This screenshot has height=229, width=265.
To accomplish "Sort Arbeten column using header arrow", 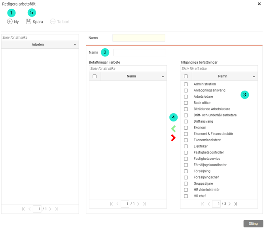I will pos(75,45).
